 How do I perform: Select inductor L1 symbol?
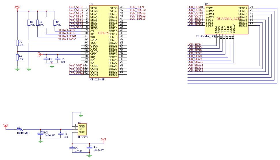tap(19, 129)
